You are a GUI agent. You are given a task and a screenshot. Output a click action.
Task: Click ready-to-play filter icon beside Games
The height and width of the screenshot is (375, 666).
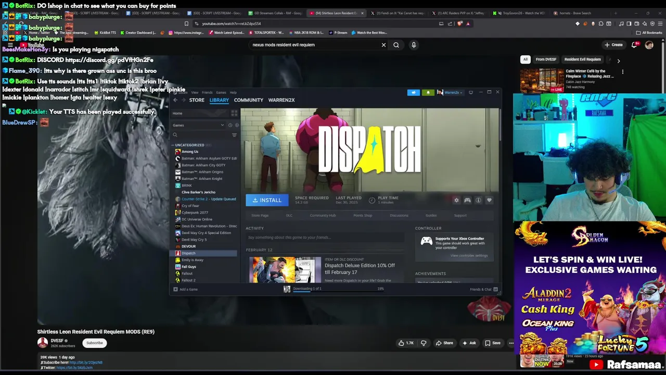pos(237,125)
